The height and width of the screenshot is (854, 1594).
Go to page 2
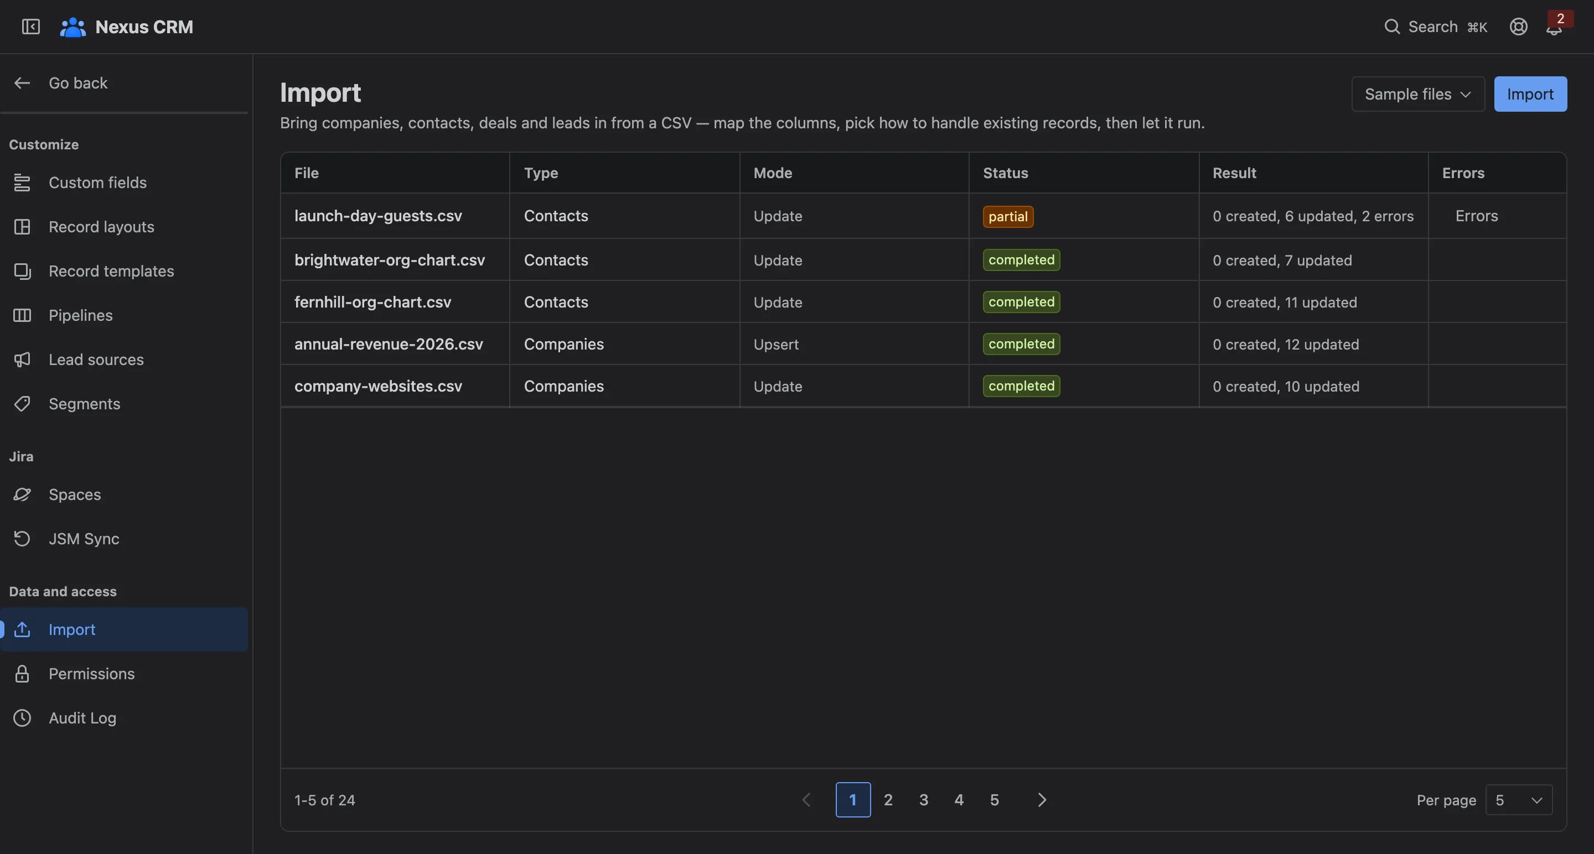tap(888, 800)
